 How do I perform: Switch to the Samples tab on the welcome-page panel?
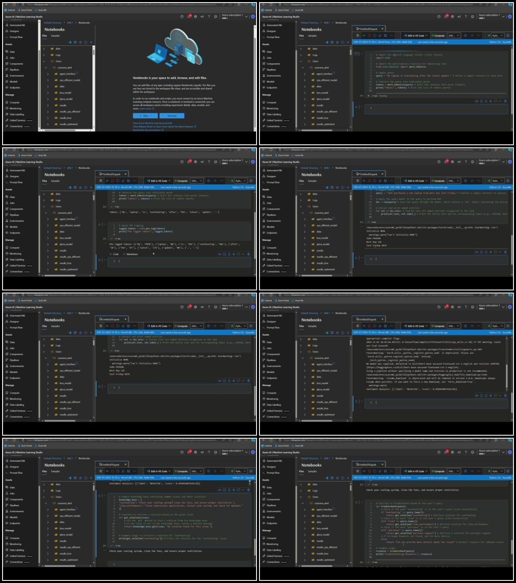click(55, 36)
